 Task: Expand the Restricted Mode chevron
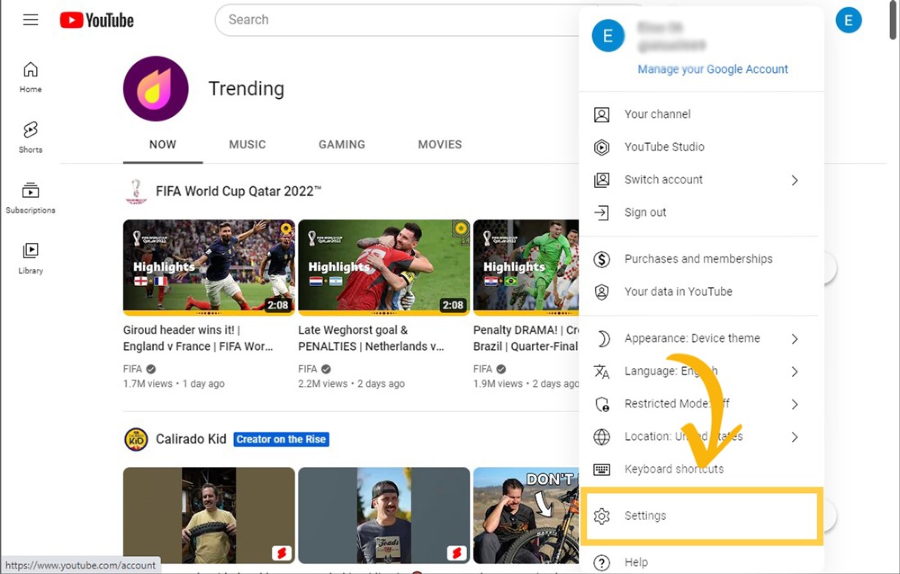(x=795, y=404)
